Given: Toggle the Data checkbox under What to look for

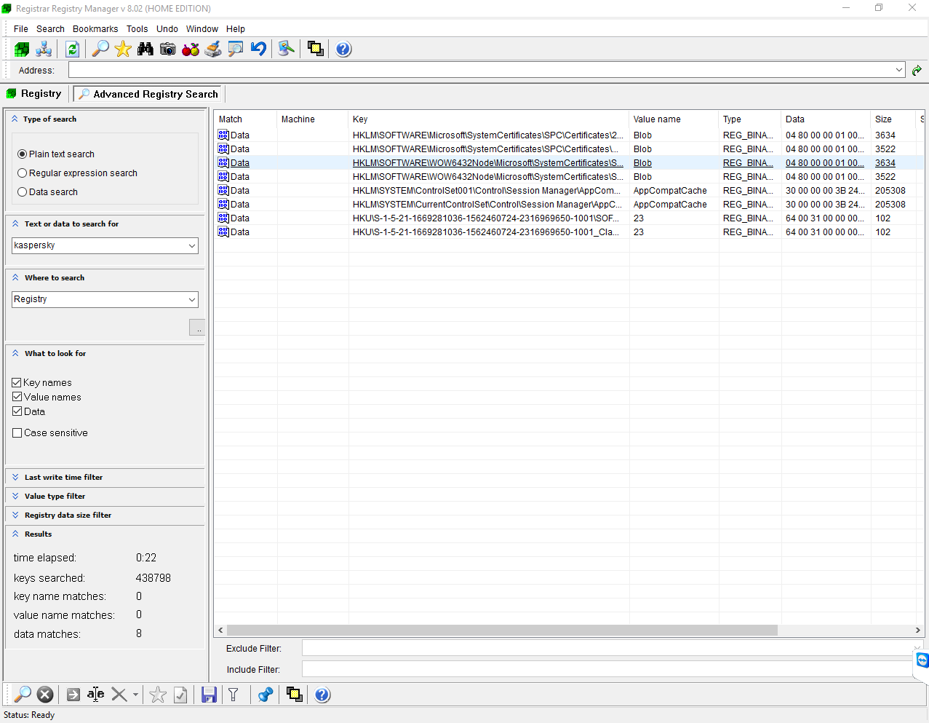Looking at the screenshot, I should click(17, 411).
